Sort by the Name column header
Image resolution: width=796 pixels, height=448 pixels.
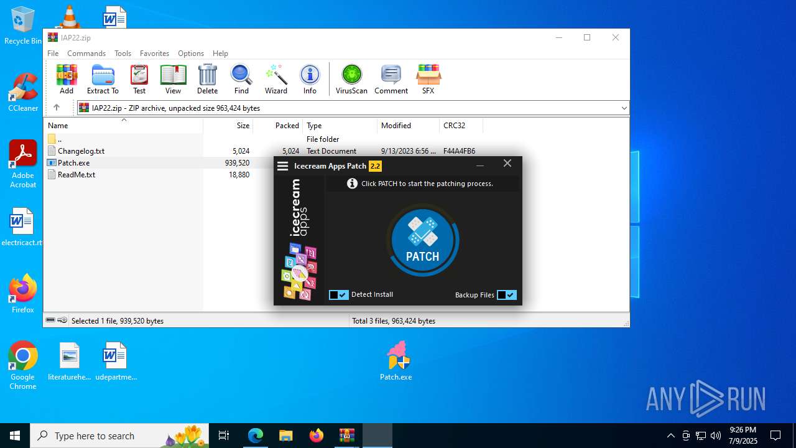click(x=123, y=126)
